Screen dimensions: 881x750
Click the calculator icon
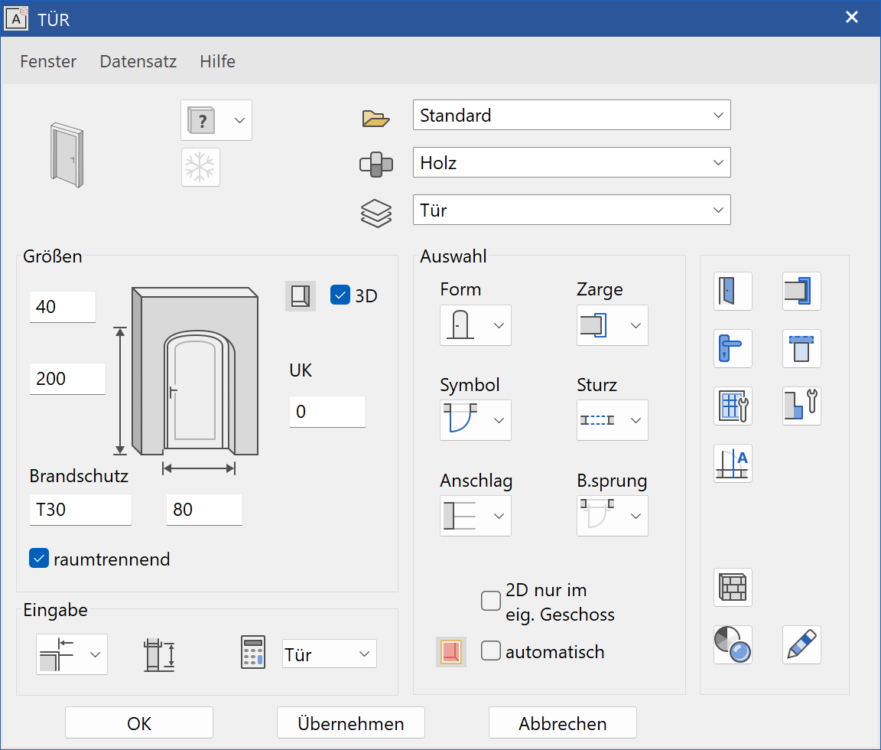253,653
